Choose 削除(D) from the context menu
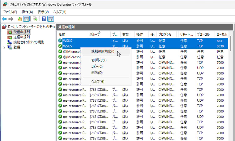The height and width of the screenshot is (141, 235). coord(106,73)
